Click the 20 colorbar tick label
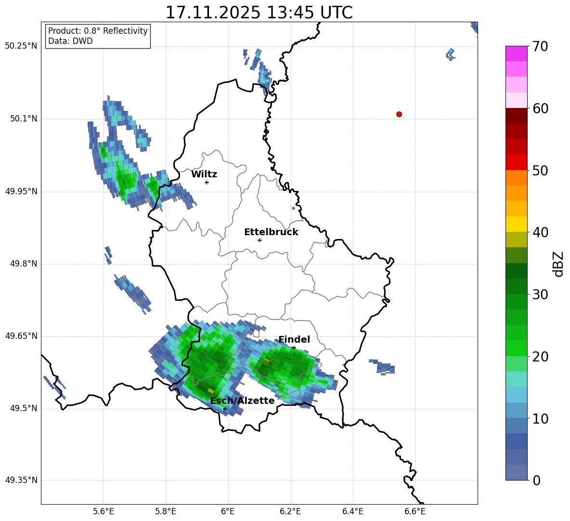 point(540,357)
